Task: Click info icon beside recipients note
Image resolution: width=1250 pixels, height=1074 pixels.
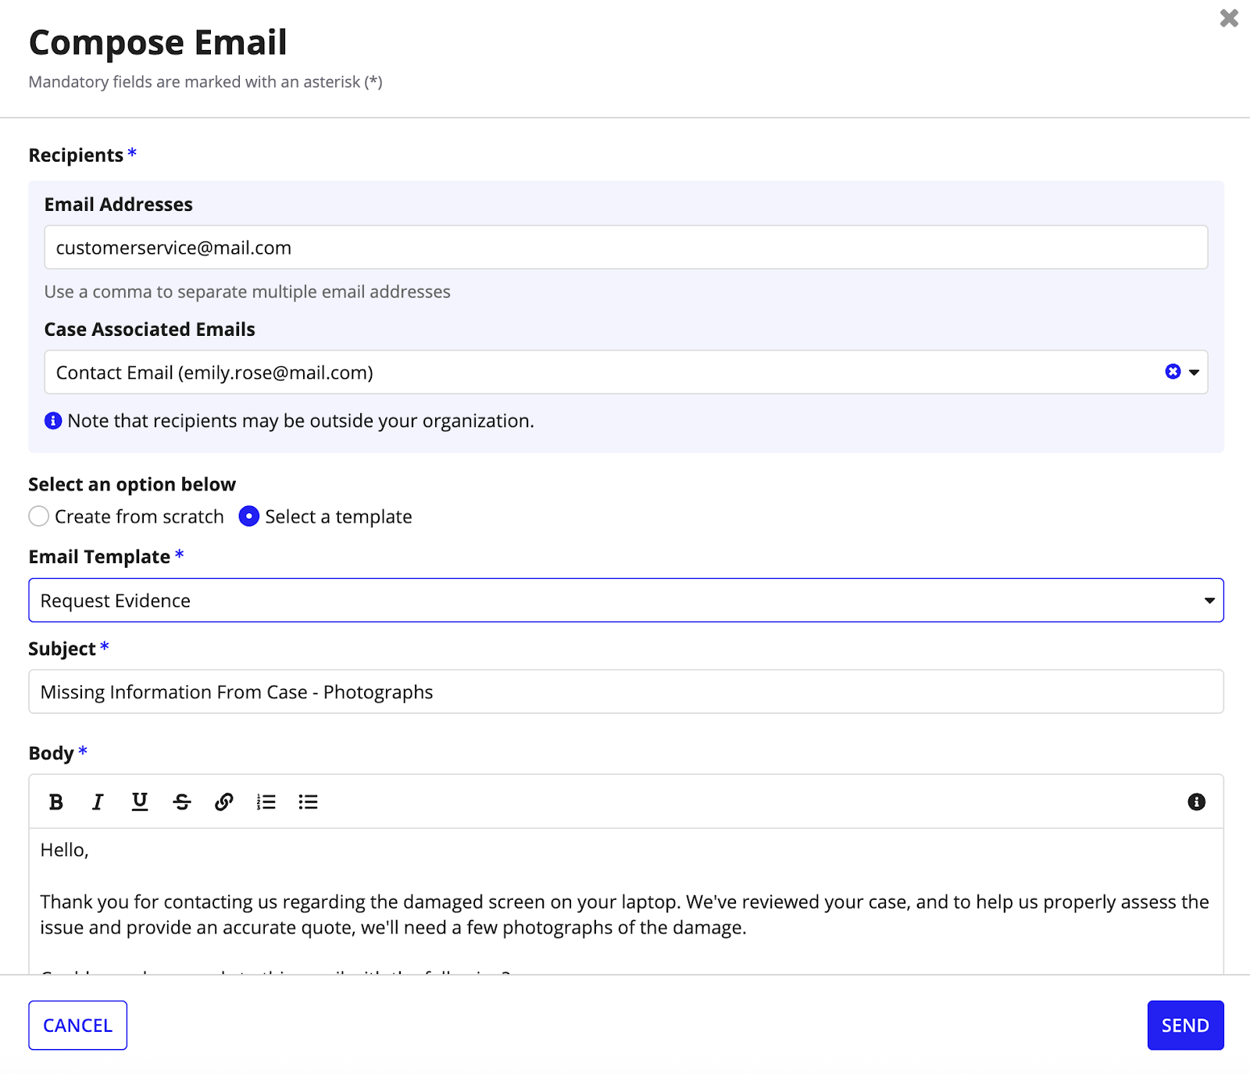Action: tap(53, 421)
